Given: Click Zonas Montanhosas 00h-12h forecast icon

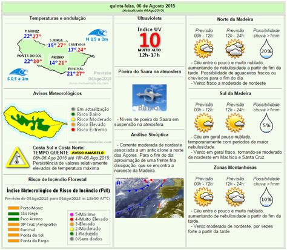Looking at the screenshot, I should 203,197.
